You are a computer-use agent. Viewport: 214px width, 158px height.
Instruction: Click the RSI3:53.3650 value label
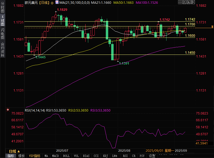click(100, 110)
